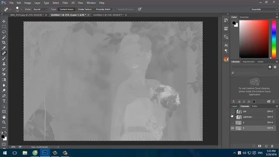Switch to the Layers tab
This screenshot has height=157, width=279.
[x=235, y=106]
